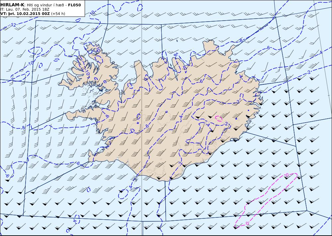This screenshot has height=236, width=332.
Task: Select the FL050 flight level label
Action: (x=74, y=5)
